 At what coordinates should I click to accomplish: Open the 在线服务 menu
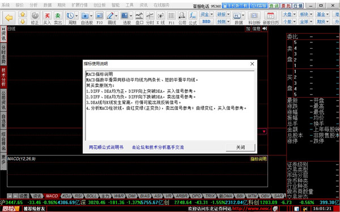161,5
